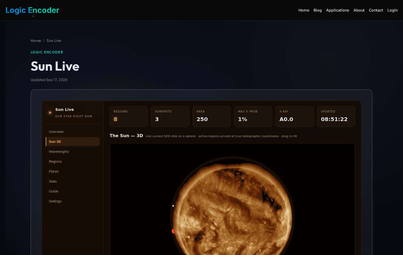This screenshot has height=255, width=403.
Task: Click the pale marker at the sun's upper-left limb
Action: coord(173,206)
